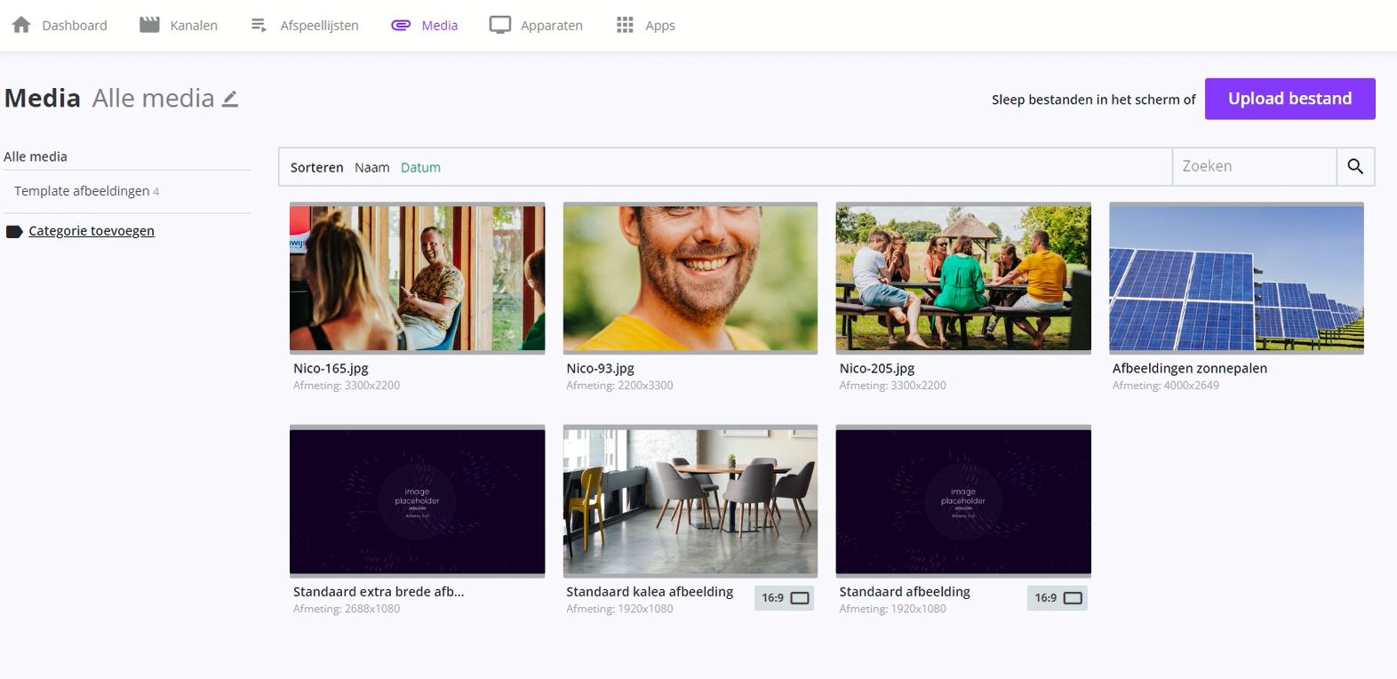Sort media by Datum

(420, 167)
